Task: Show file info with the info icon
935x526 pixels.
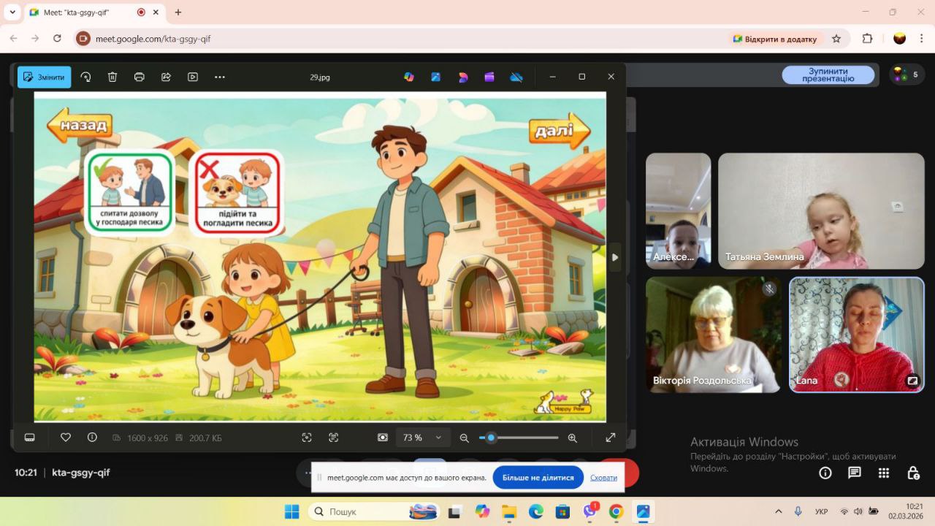Action: point(92,438)
